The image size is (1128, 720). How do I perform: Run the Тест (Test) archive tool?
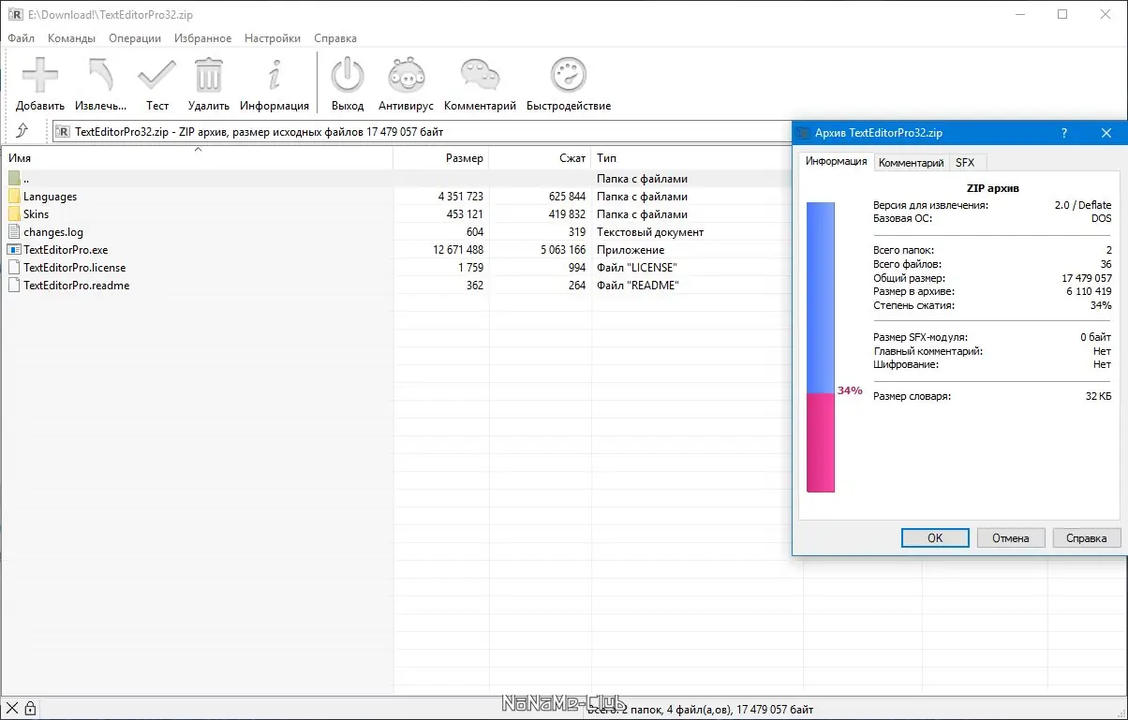pos(157,74)
